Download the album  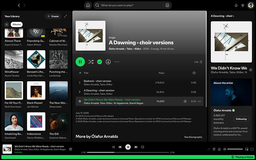108,62
